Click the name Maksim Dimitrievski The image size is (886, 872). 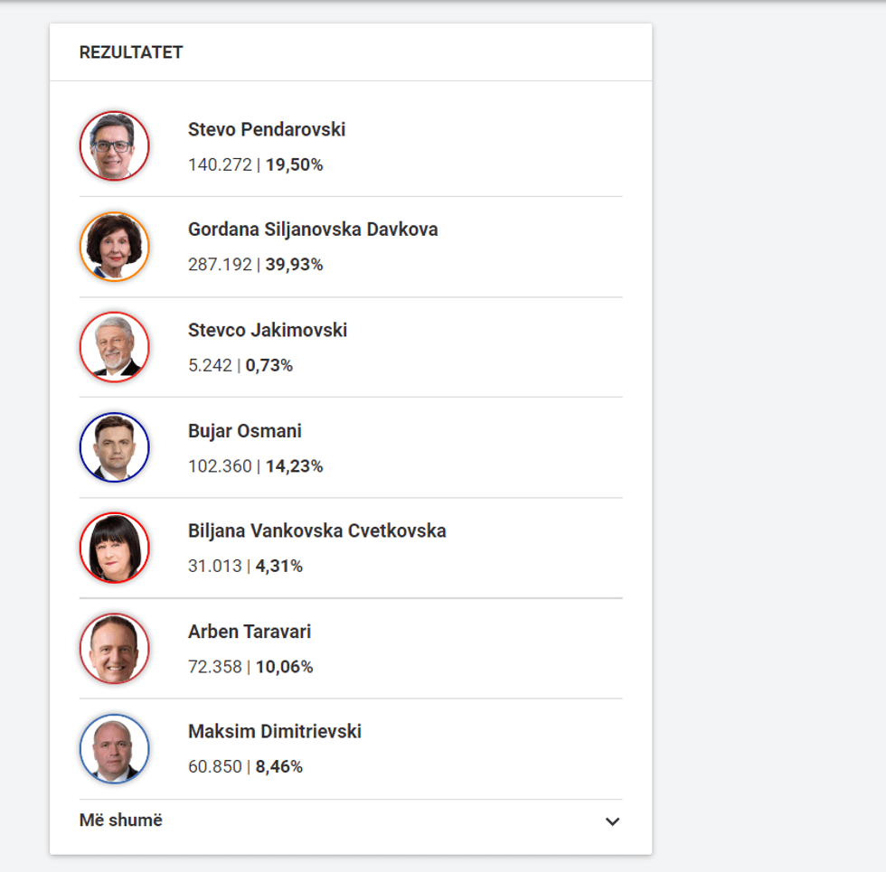pos(275,731)
